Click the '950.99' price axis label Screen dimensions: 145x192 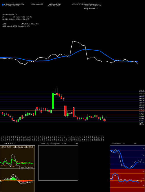pyautogui.click(x=142, y=118)
